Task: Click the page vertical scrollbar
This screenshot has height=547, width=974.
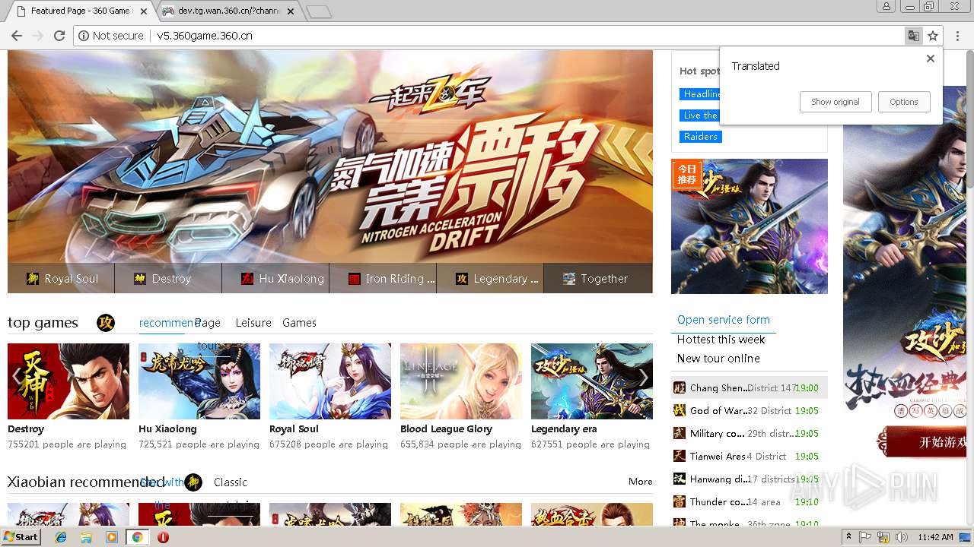Action: coord(969,289)
